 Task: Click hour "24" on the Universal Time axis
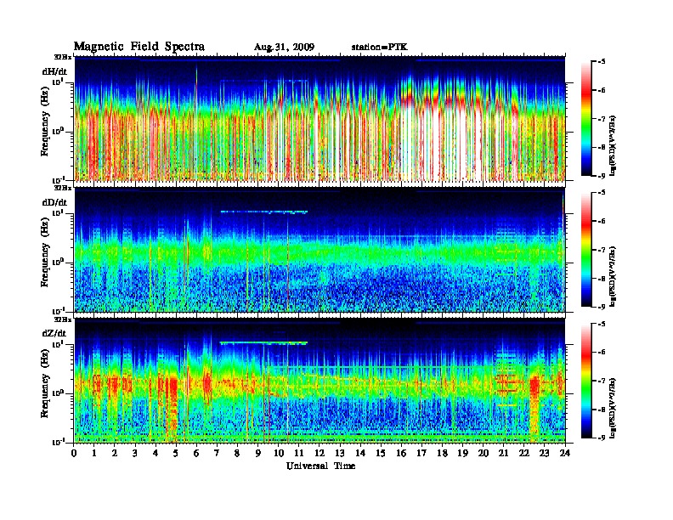(565, 454)
